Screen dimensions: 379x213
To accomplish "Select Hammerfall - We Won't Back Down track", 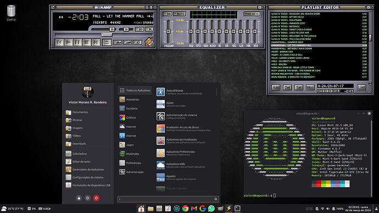I will [319, 48].
